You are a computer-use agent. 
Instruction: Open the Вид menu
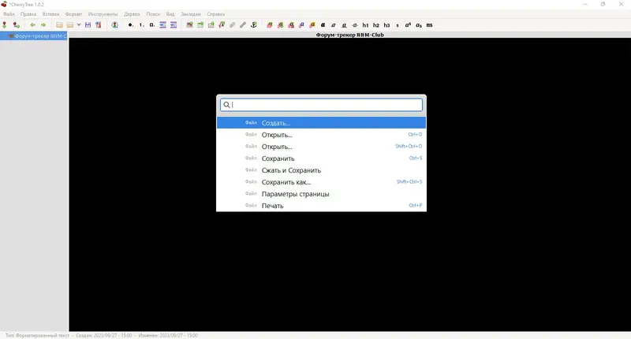pos(170,14)
